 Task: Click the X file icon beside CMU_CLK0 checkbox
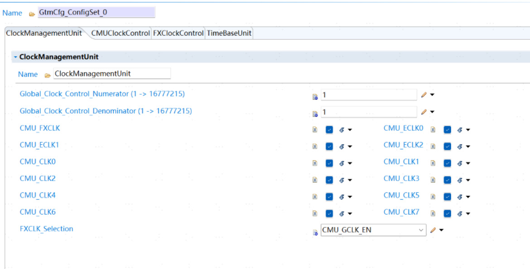click(315, 163)
